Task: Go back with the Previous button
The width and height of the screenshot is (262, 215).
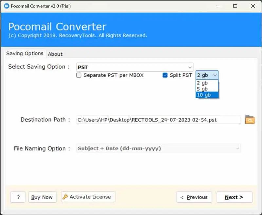Action: [194, 197]
